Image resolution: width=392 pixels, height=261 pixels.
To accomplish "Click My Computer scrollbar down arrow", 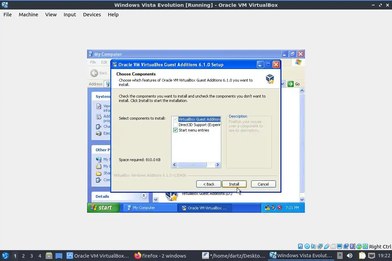I will [302, 199].
